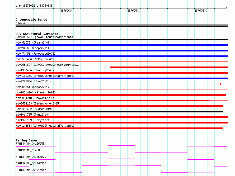
Task: Click the right arrow of the ruler
Action: (x=227, y=8)
